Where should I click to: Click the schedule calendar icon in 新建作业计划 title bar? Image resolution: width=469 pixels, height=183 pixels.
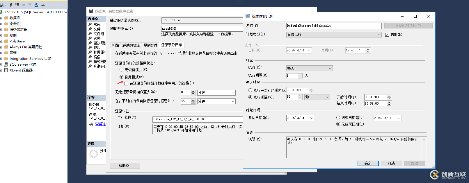(x=248, y=16)
